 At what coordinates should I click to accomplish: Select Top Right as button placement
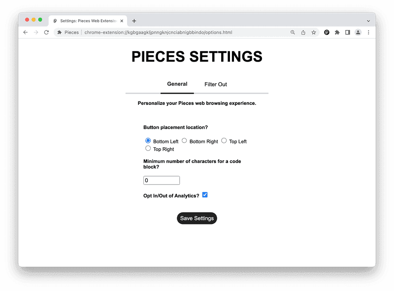click(x=148, y=148)
